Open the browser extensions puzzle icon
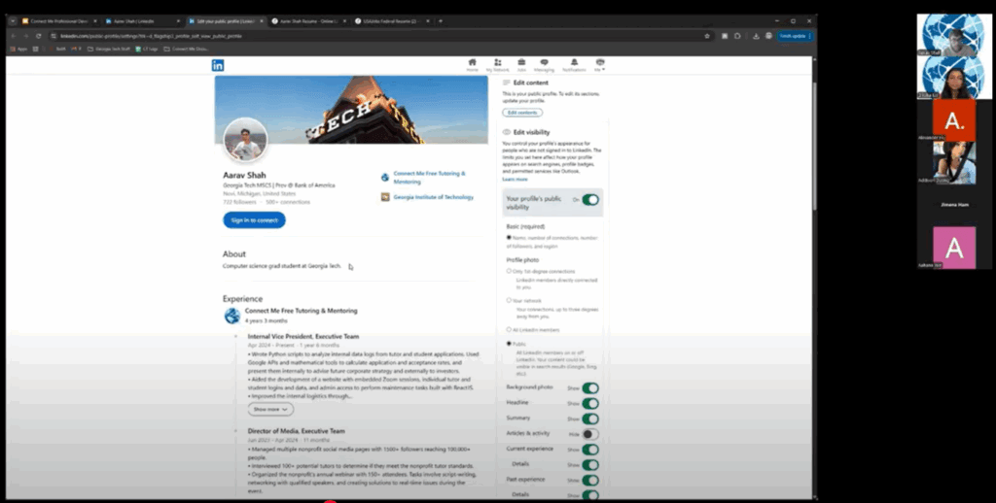 click(737, 36)
